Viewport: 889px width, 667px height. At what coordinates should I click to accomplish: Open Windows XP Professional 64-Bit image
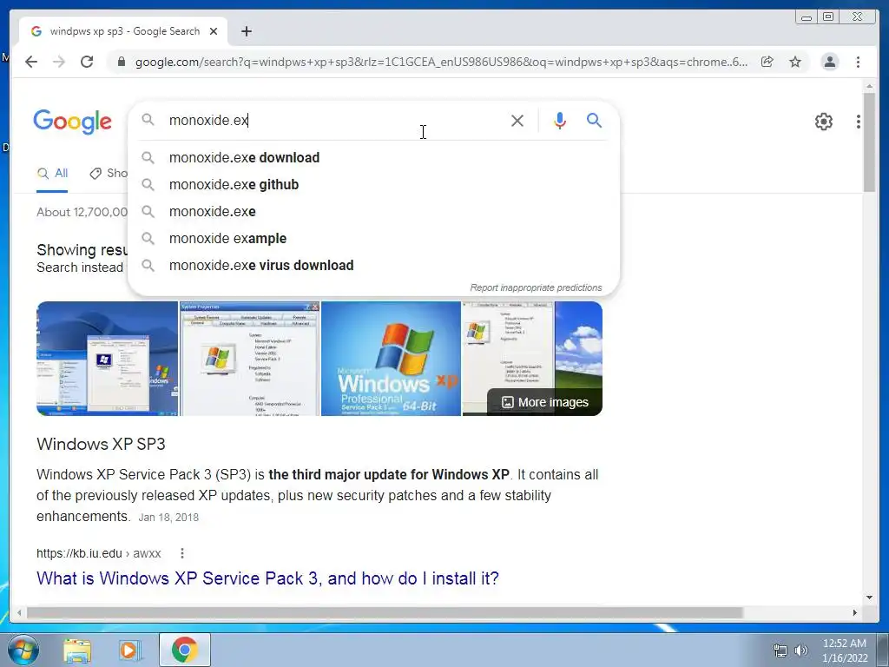click(392, 359)
